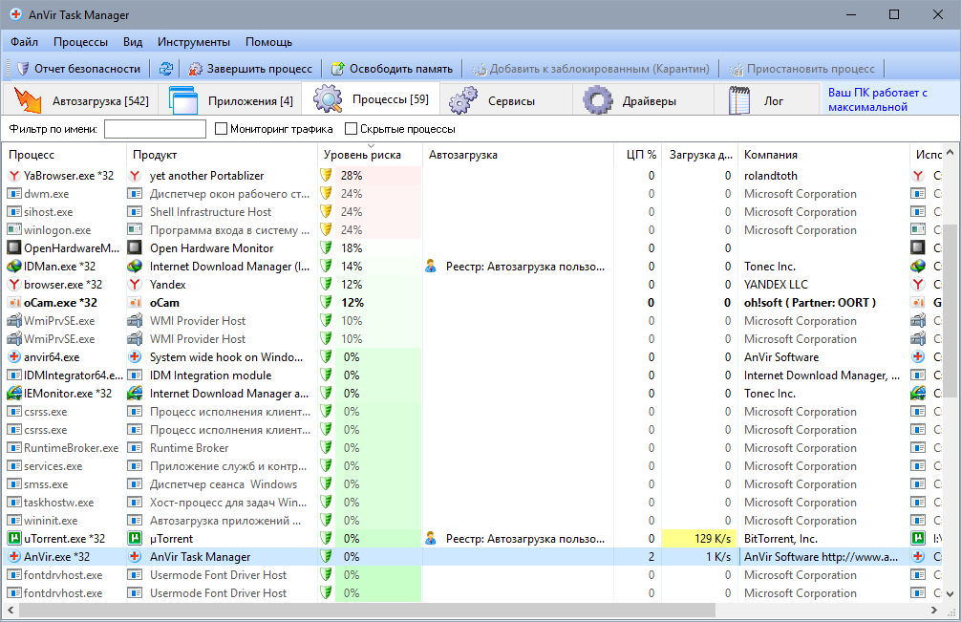The height and width of the screenshot is (622, 961).
Task: Click yellow risk shield for YaBrowser.exe
Action: tap(326, 175)
